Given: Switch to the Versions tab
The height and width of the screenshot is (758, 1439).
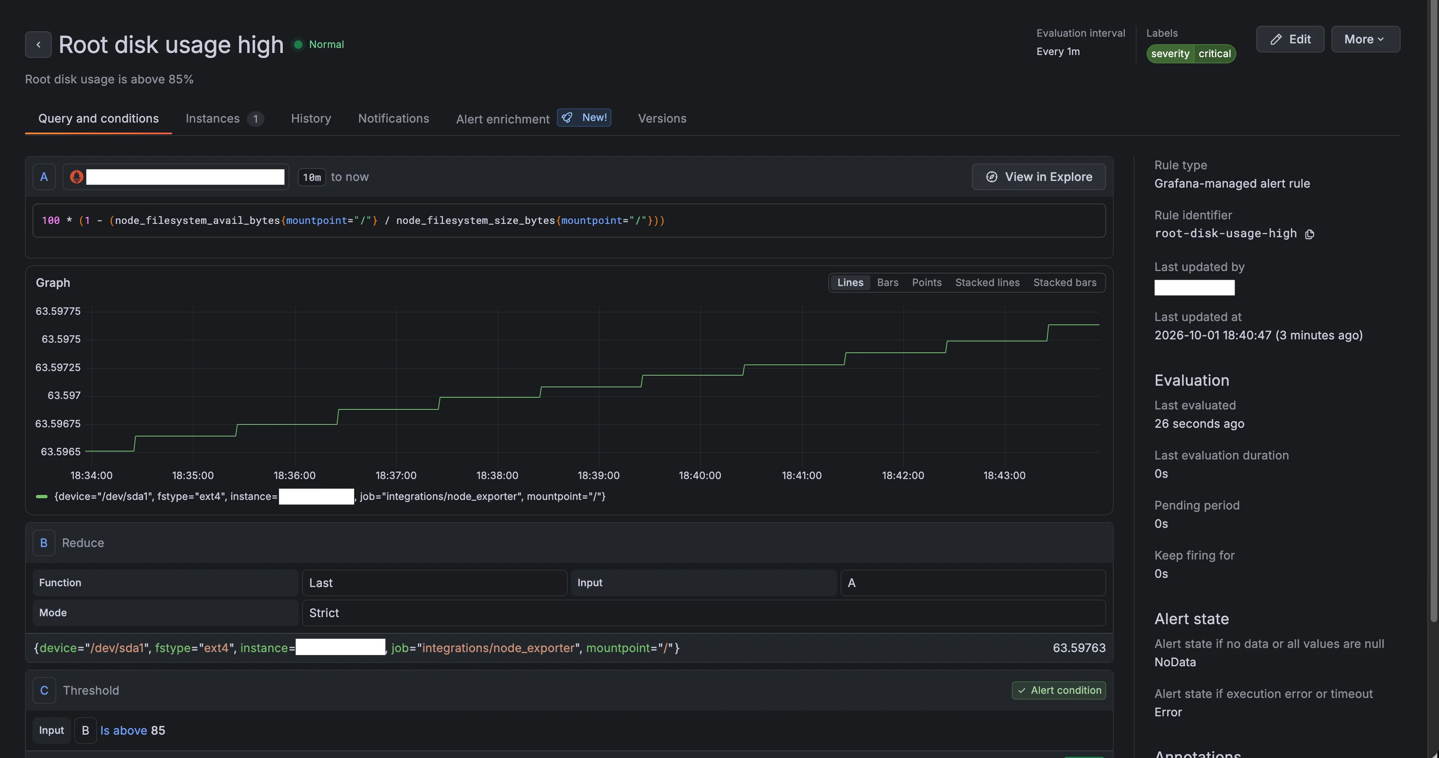Looking at the screenshot, I should click(662, 118).
